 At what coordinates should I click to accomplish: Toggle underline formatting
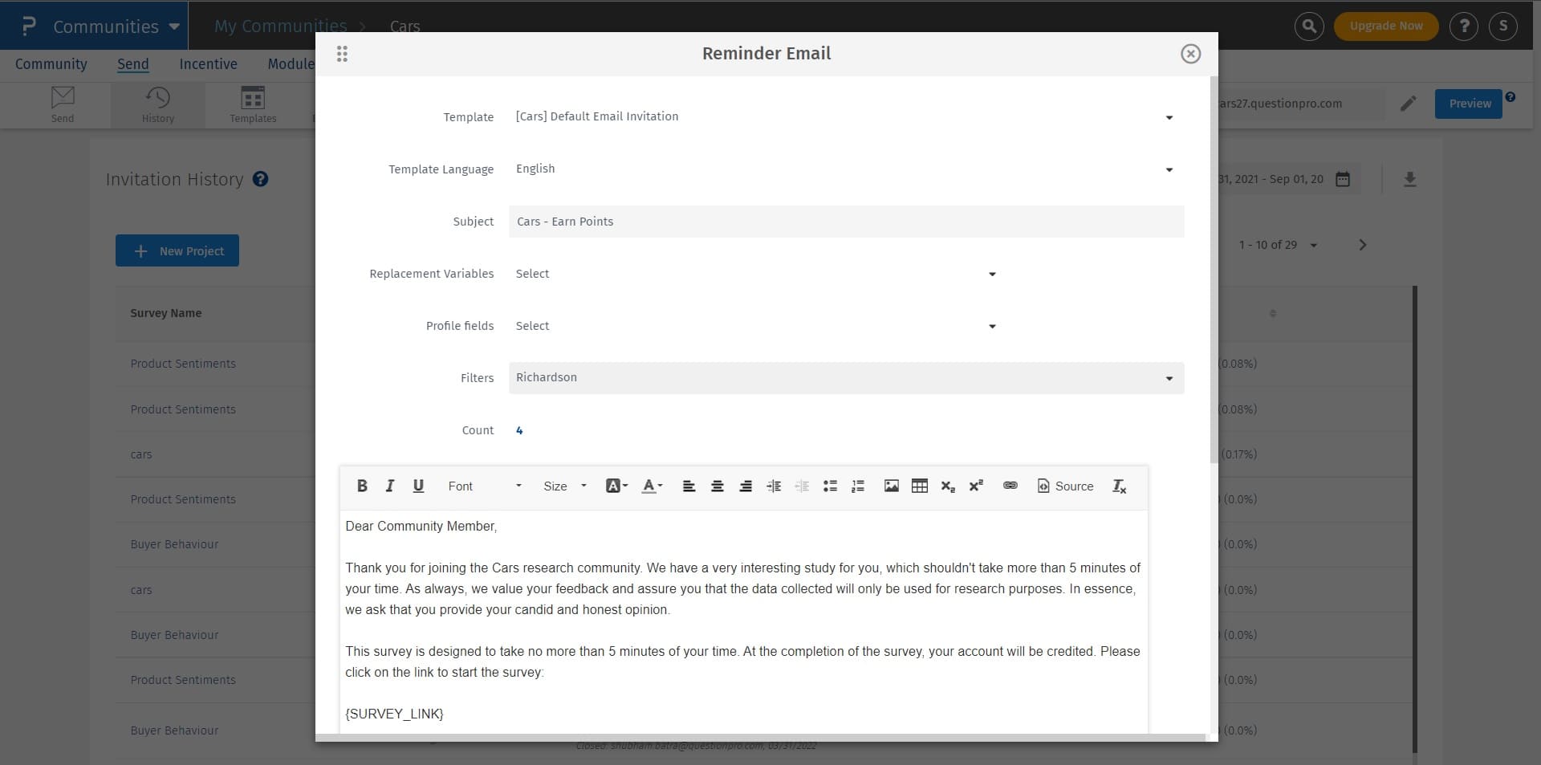pos(418,486)
